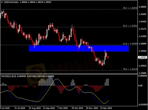
Task: Select MACD scale value 0.005658
Action: [143, 76]
